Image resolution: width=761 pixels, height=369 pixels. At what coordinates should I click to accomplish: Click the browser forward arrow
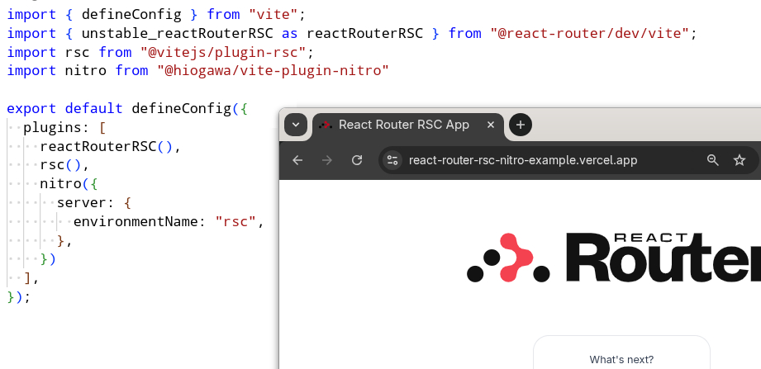[x=327, y=160]
